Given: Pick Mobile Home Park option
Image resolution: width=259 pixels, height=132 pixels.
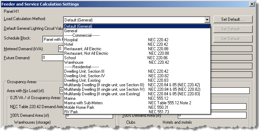Looking at the screenshot, I should [137, 107].
